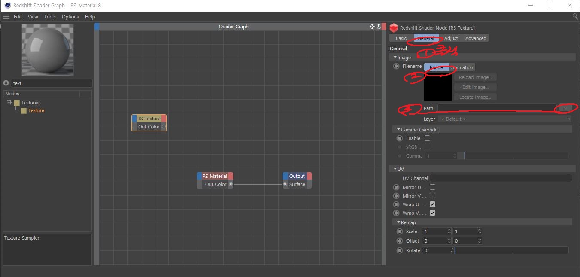Screen dimensions: 580x277
Task: Uncheck the Wrap V checkbox
Action: pos(433,213)
